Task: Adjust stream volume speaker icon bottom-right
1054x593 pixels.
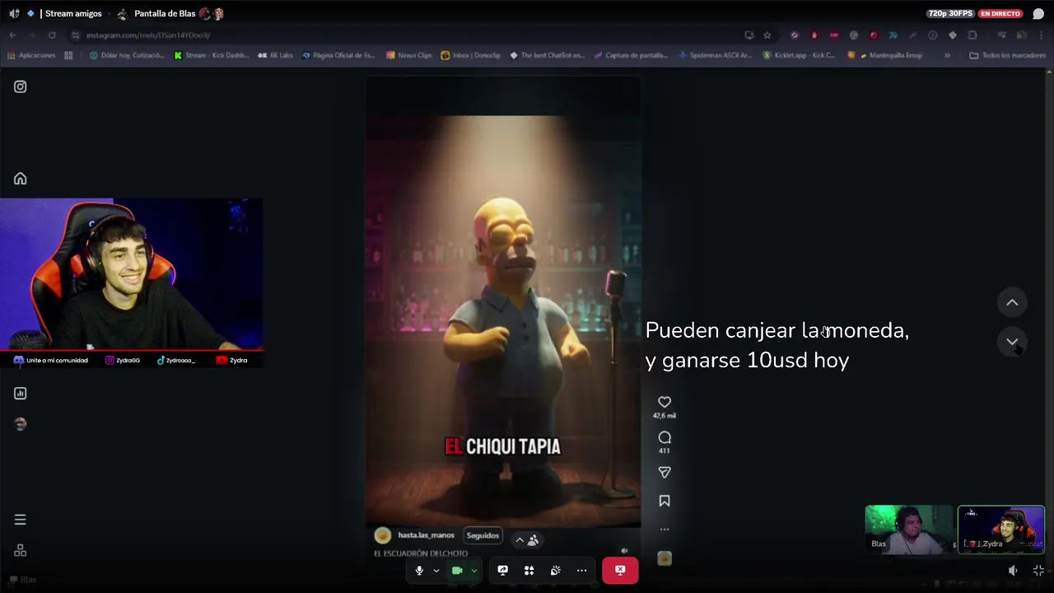Action: (1013, 570)
